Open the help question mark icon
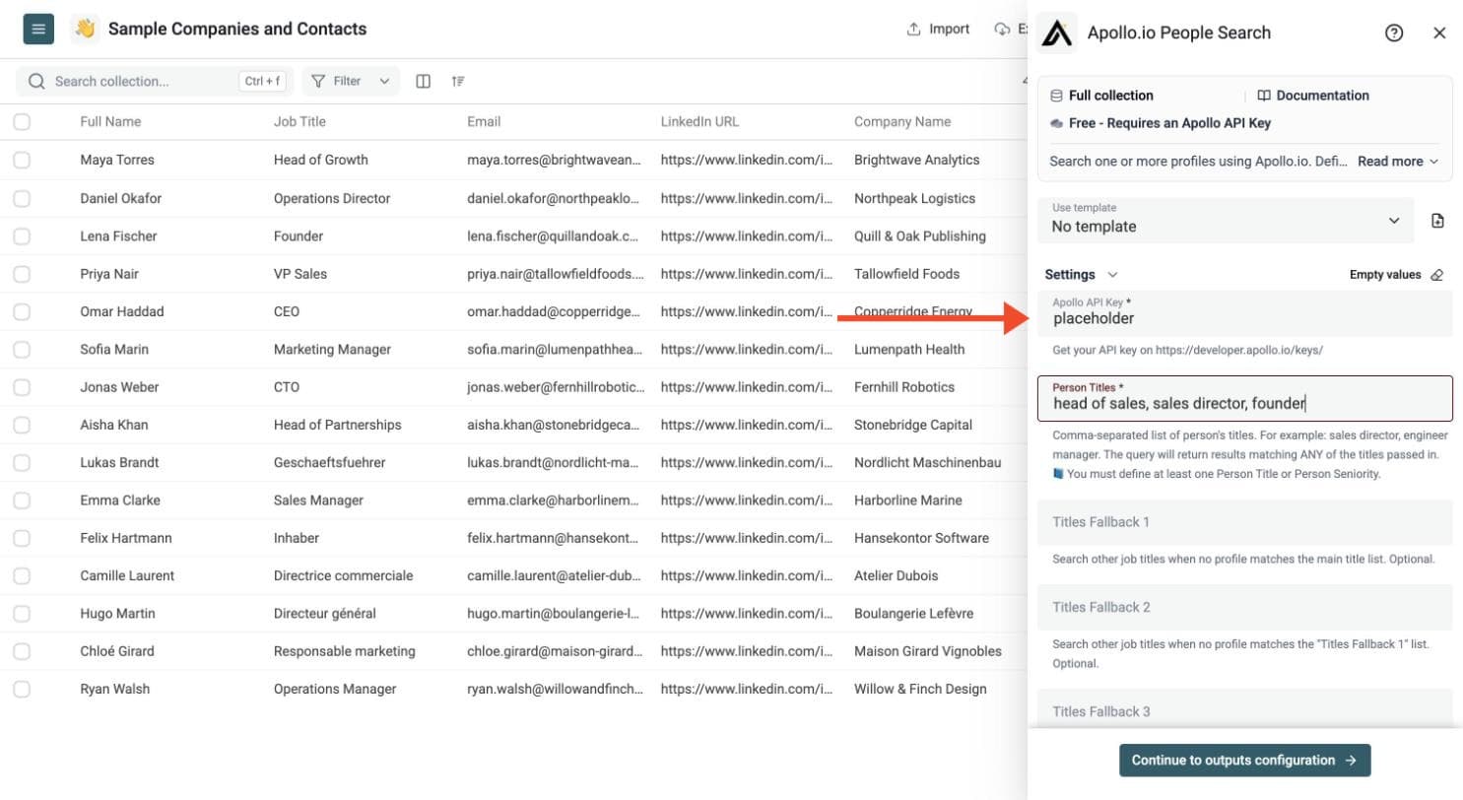The width and height of the screenshot is (1463, 800). pyautogui.click(x=1394, y=33)
